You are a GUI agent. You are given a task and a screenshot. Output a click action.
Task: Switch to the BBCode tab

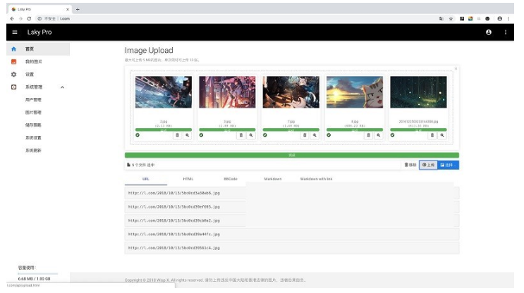(231, 179)
